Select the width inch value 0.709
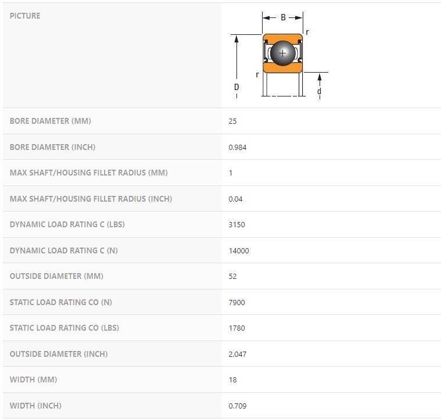 (238, 406)
